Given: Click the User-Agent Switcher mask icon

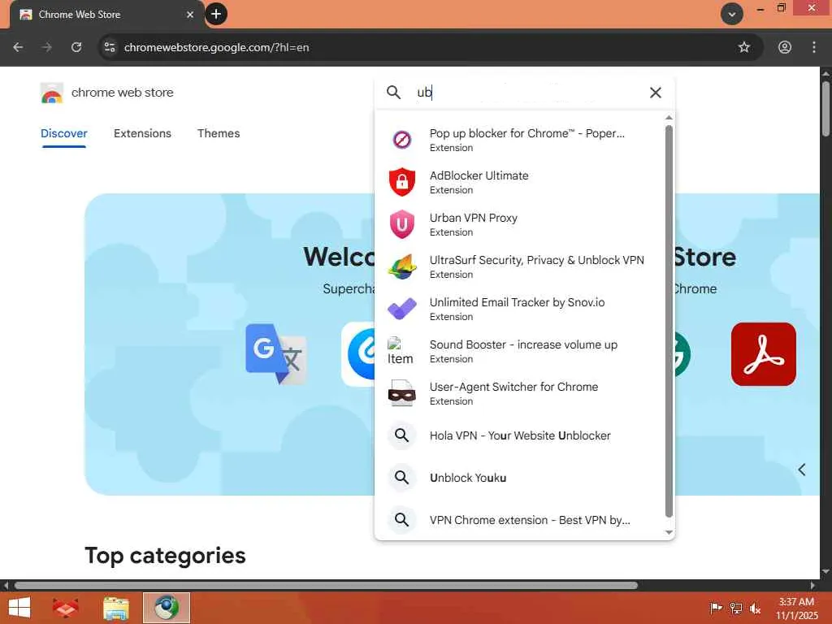Looking at the screenshot, I should click(401, 393).
